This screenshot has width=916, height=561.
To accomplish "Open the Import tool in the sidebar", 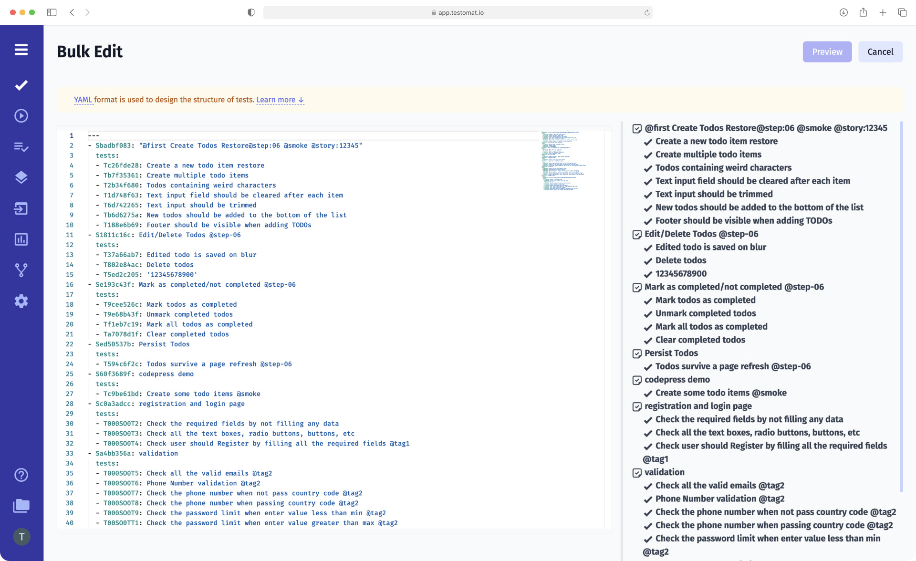I will [x=21, y=208].
